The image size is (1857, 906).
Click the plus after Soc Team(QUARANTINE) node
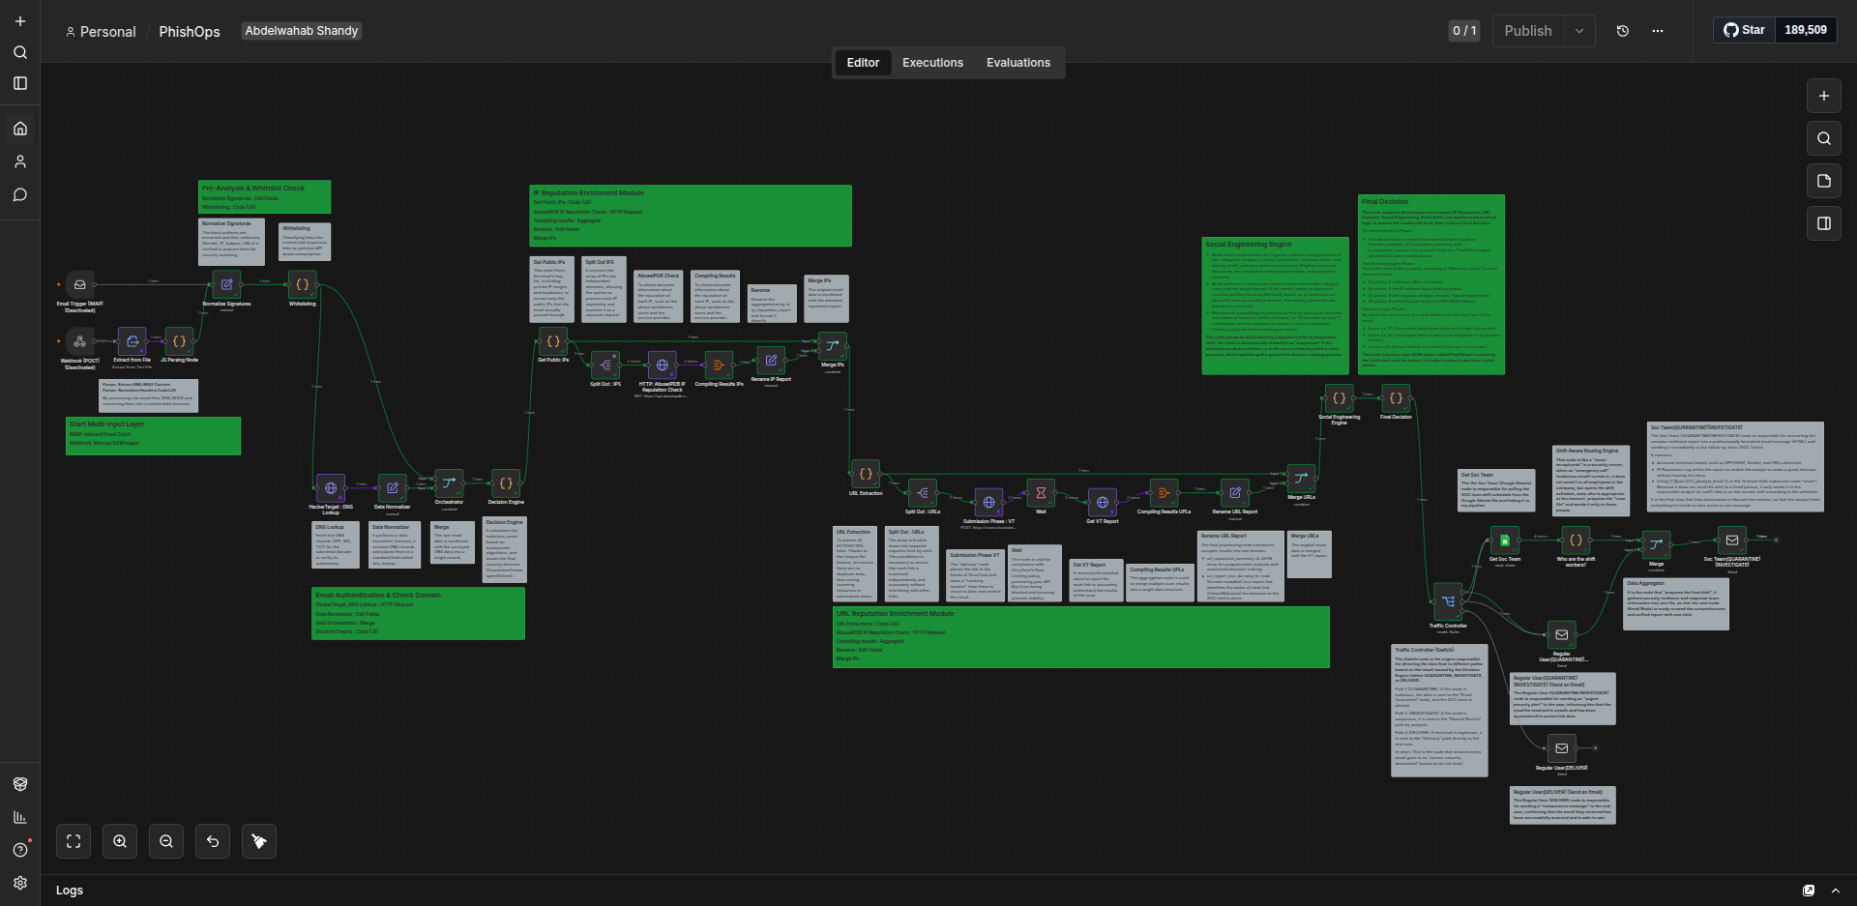pos(1776,540)
